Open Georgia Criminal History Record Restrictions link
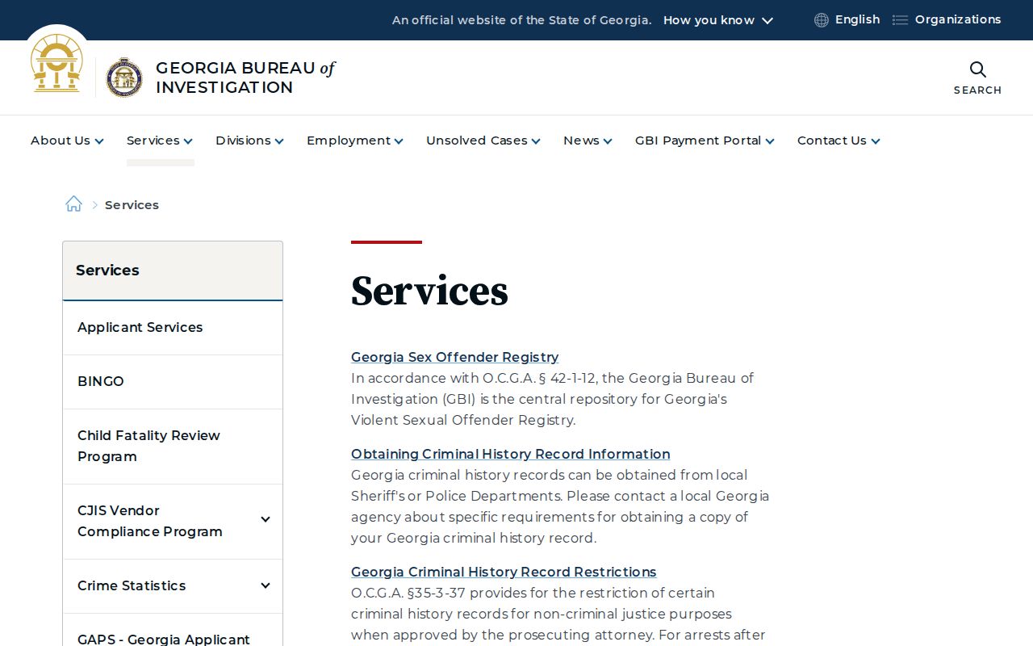This screenshot has width=1033, height=646. coord(504,572)
